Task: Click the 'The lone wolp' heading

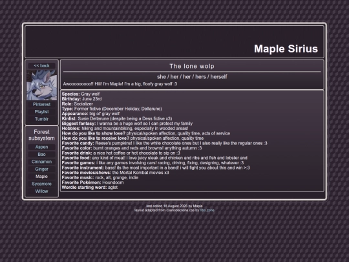Action: 192,66
